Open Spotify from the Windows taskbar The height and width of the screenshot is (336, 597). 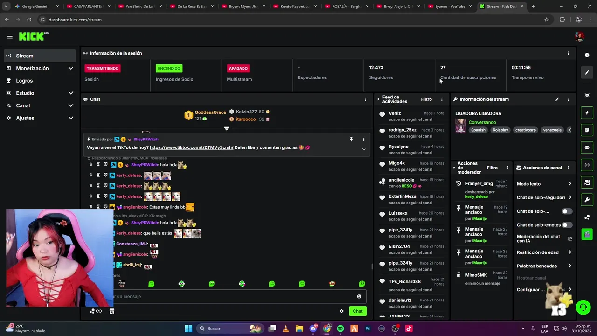pos(340,329)
